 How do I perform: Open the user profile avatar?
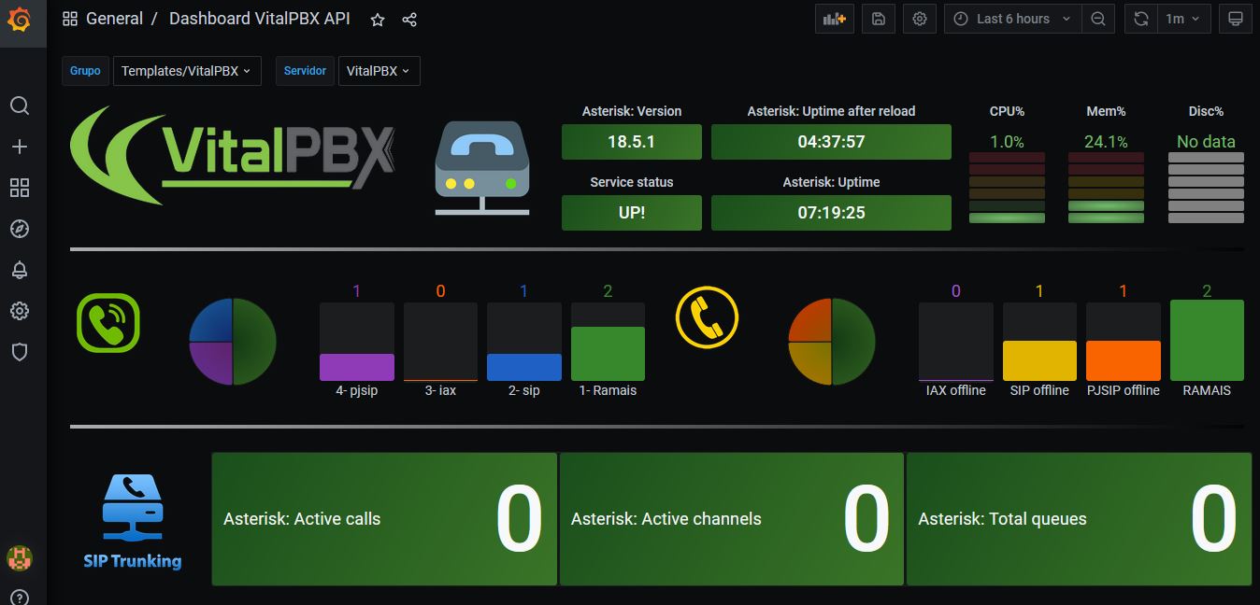pos(20,558)
